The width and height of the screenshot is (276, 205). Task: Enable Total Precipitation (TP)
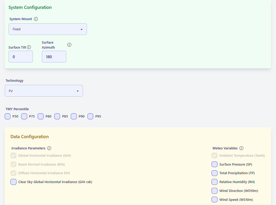pyautogui.click(x=214, y=173)
